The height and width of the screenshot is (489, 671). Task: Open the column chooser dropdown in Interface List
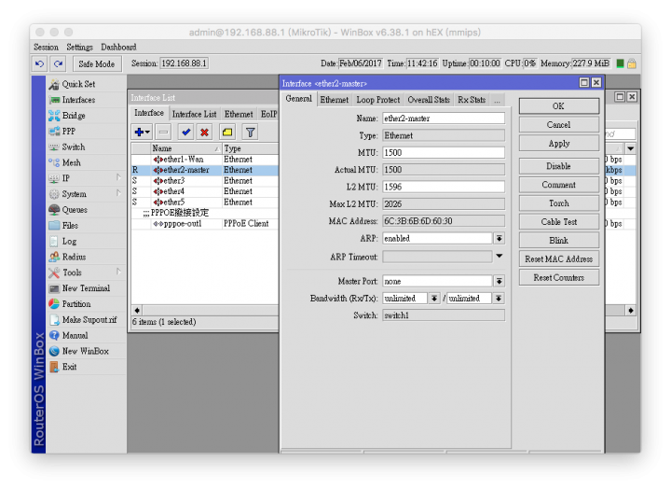630,148
